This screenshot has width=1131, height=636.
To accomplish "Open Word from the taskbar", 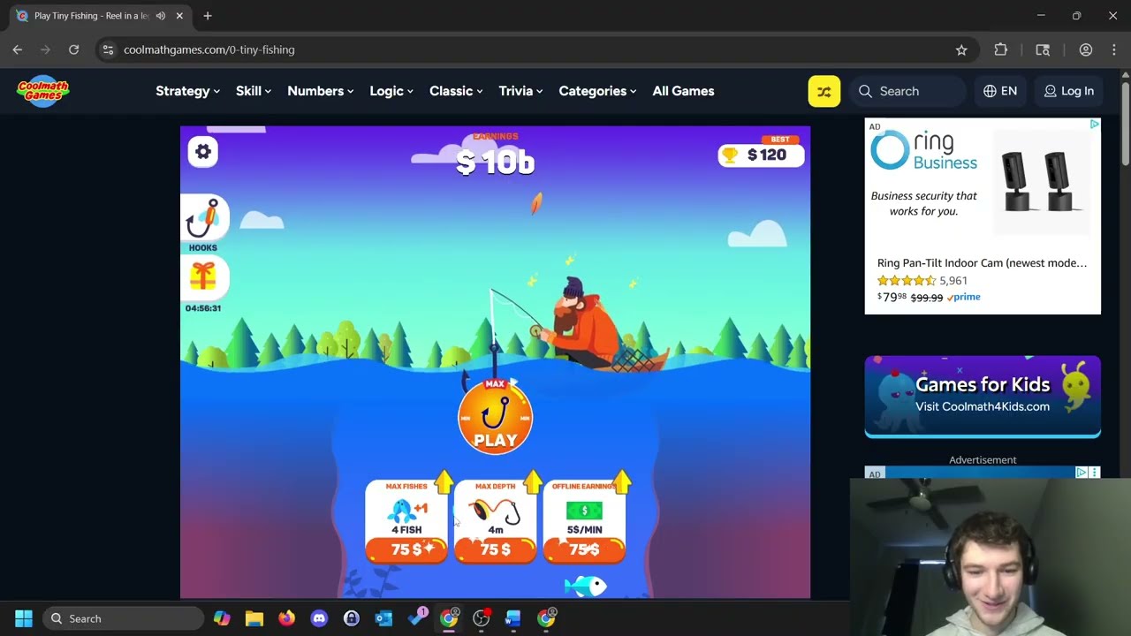I will tap(513, 618).
